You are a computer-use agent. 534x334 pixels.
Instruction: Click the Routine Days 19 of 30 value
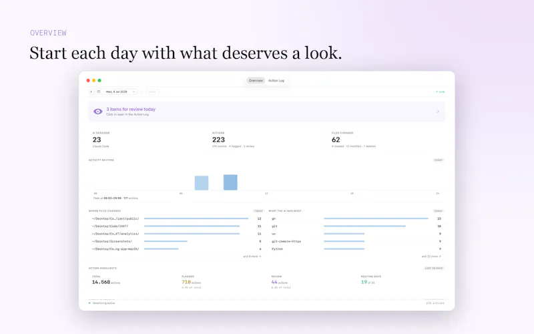coord(368,282)
